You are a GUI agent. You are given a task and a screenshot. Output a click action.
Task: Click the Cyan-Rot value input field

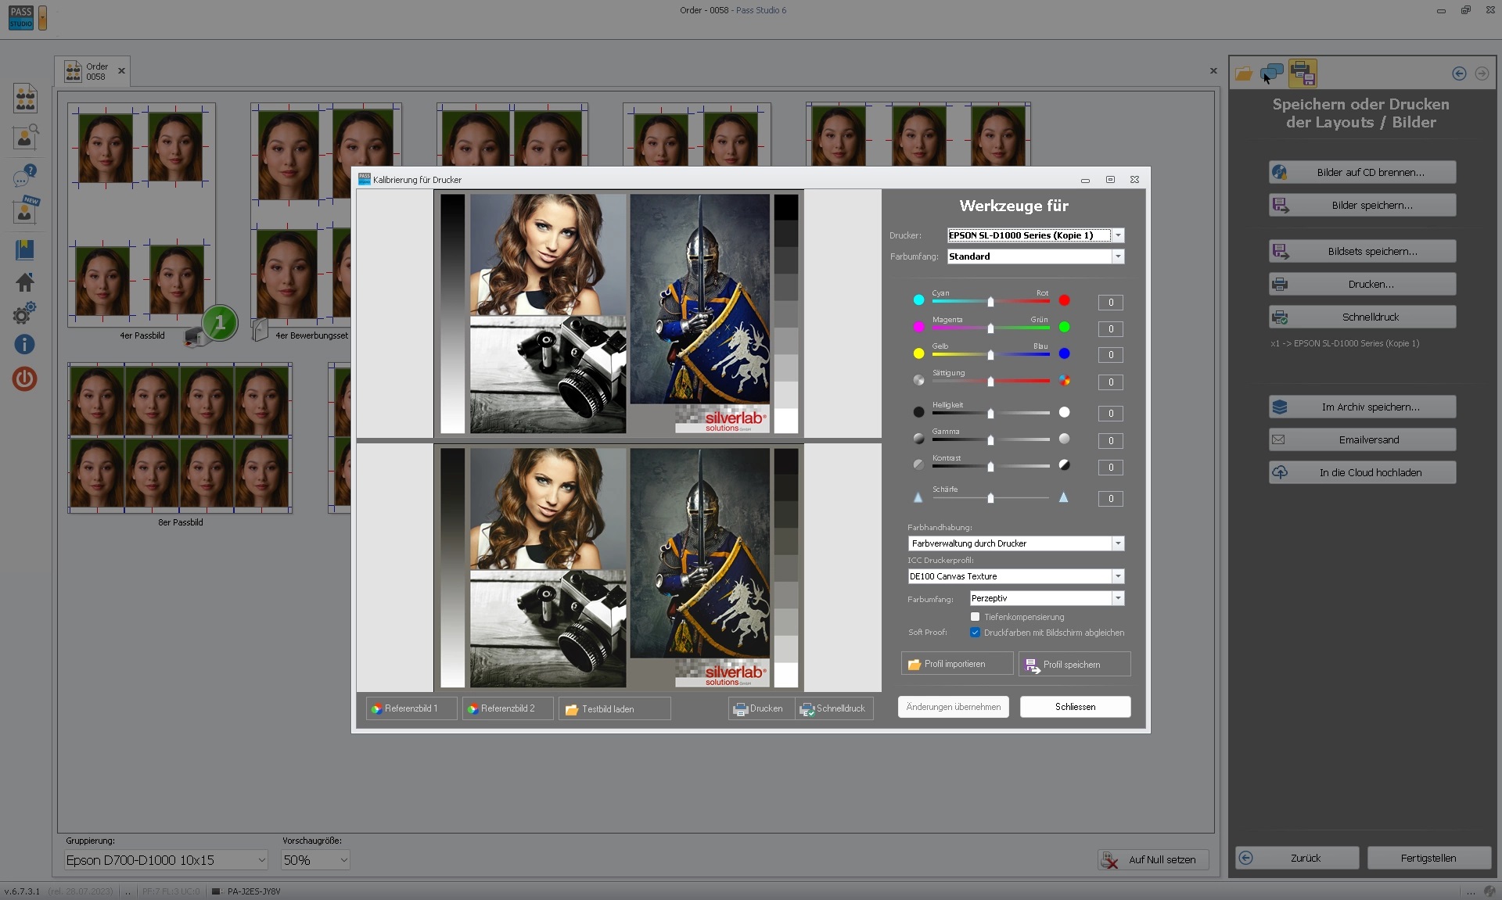tap(1110, 303)
